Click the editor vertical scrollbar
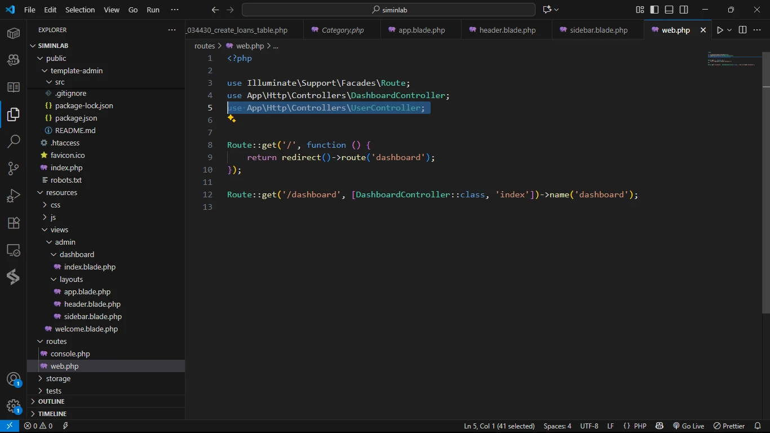The width and height of the screenshot is (770, 433). [x=766, y=180]
